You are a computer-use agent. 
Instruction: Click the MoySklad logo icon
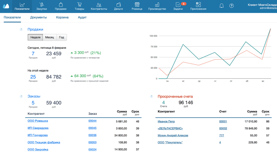[6, 6]
